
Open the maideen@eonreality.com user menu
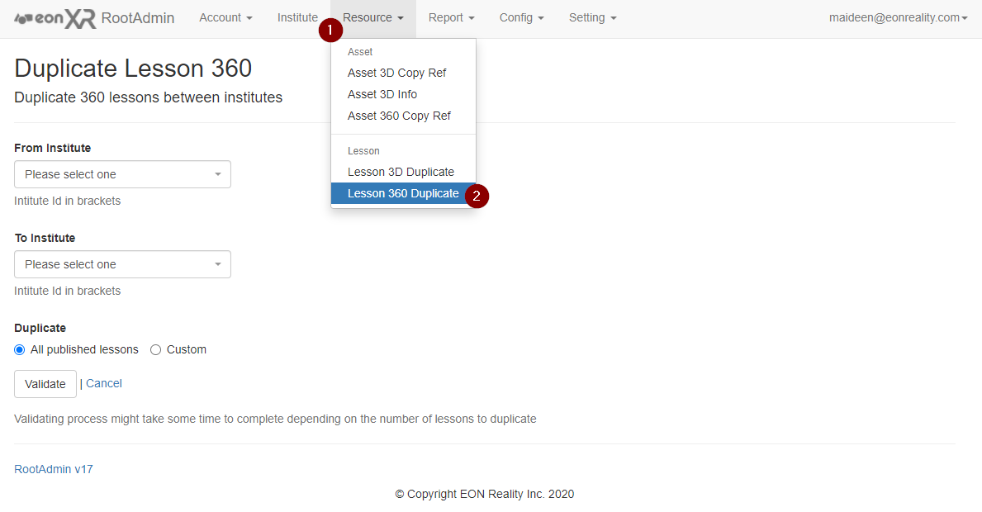pos(898,18)
